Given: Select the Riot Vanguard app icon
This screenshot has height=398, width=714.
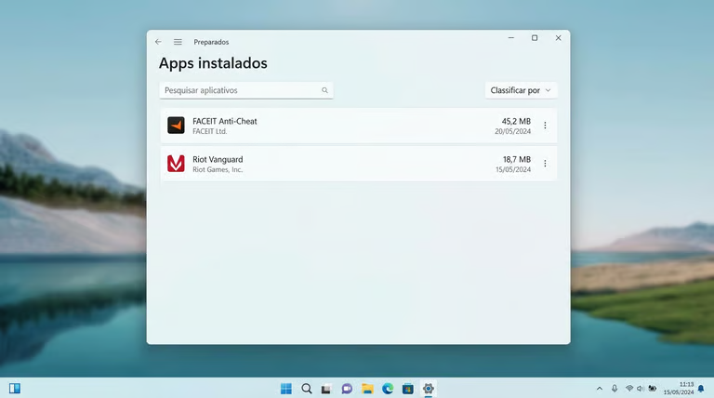Looking at the screenshot, I should click(x=176, y=164).
